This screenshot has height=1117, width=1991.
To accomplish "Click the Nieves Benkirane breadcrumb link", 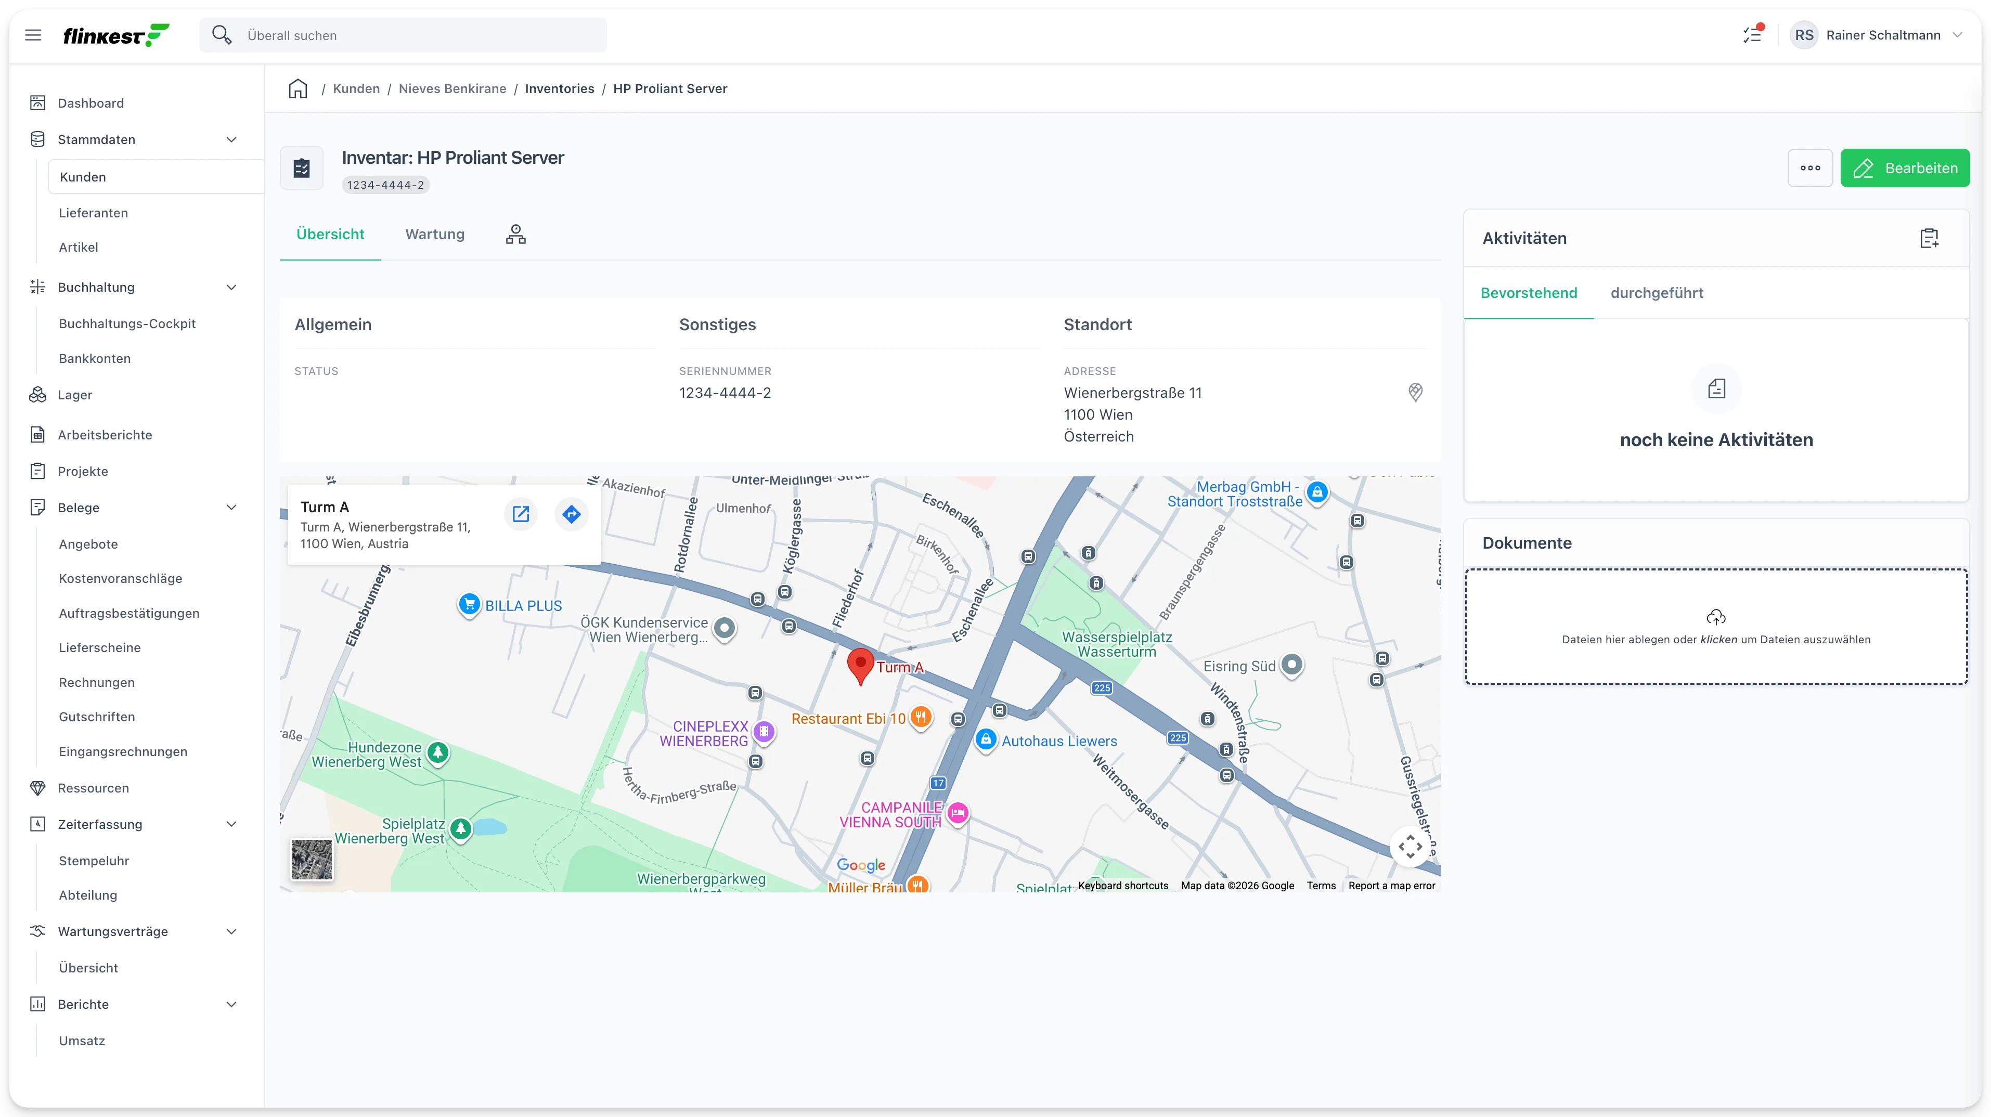I will click(x=452, y=89).
